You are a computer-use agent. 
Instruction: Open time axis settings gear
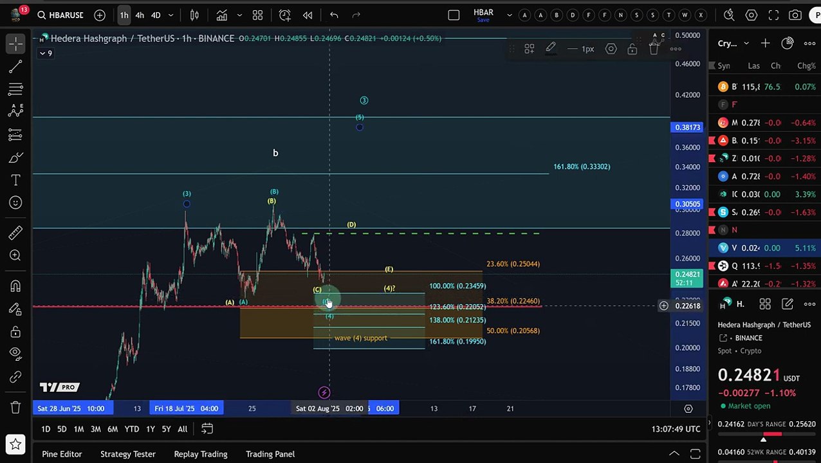point(688,408)
